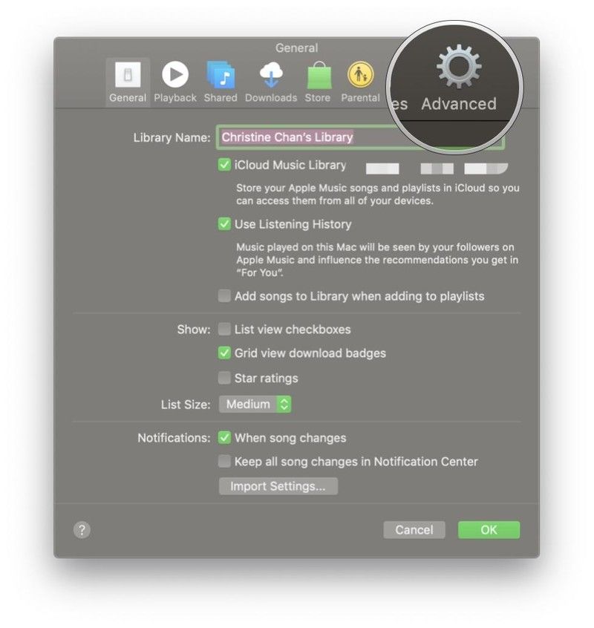Click the Import Settings button

coord(278,486)
